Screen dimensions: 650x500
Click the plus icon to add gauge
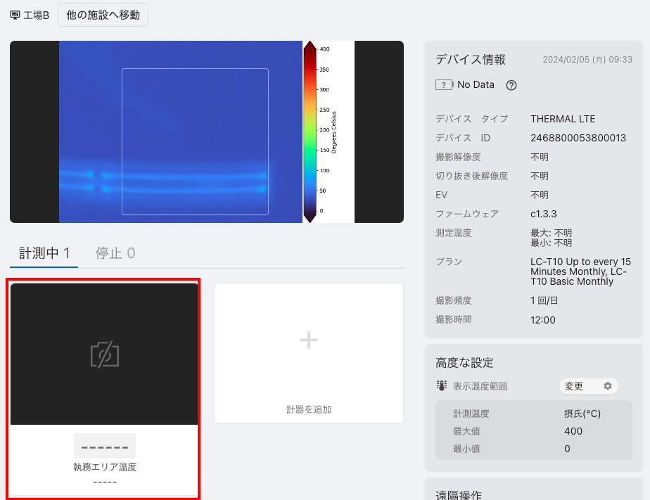coord(308,340)
